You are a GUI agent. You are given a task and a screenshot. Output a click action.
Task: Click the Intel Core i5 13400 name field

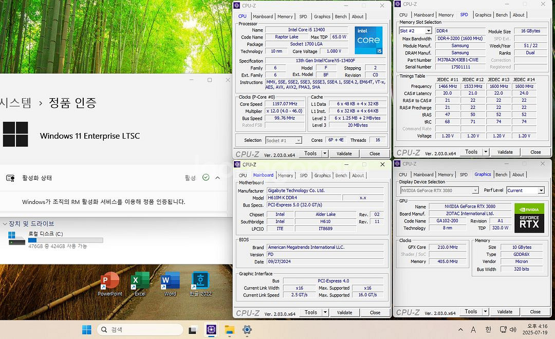[306, 30]
